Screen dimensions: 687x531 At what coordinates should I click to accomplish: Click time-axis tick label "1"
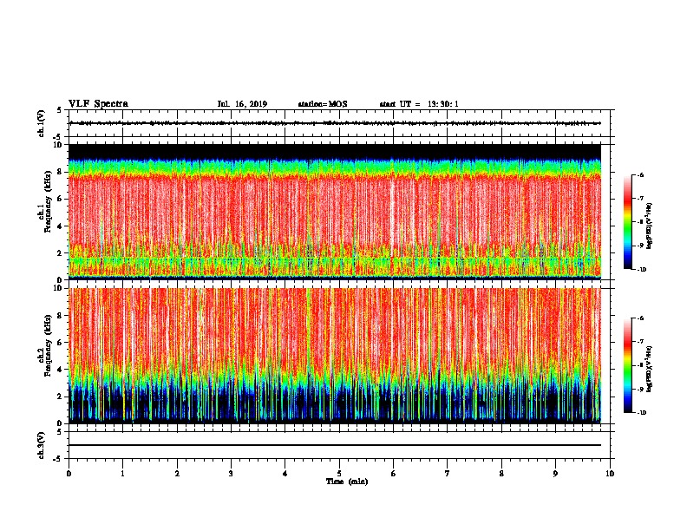122,473
